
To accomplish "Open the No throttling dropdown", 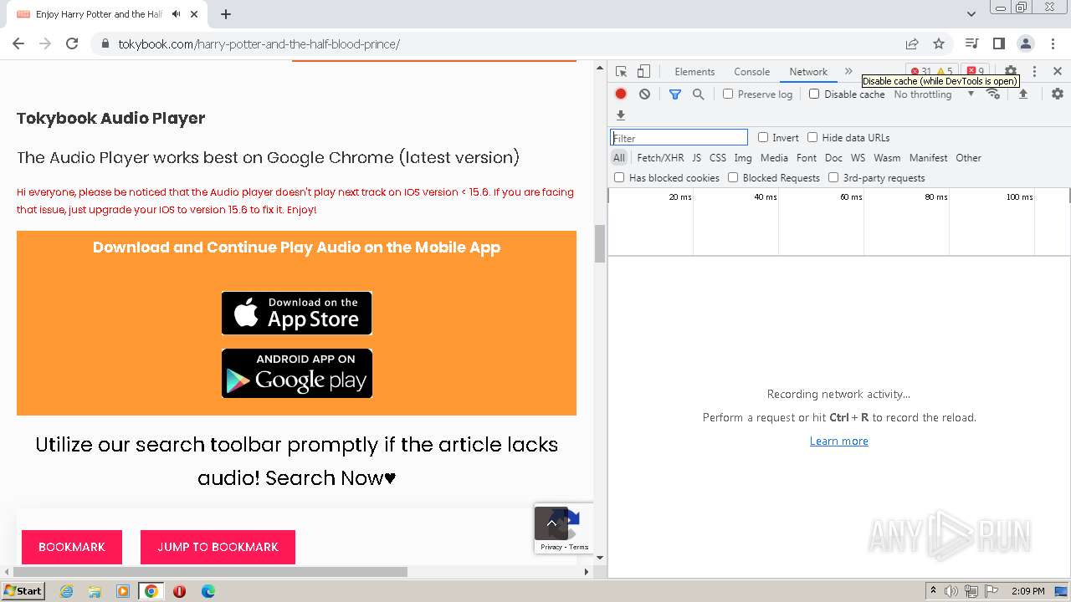I will point(934,94).
